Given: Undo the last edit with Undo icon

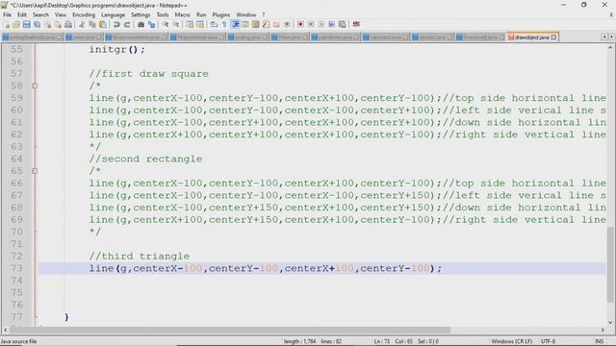Looking at the screenshot, I should tap(116, 25).
